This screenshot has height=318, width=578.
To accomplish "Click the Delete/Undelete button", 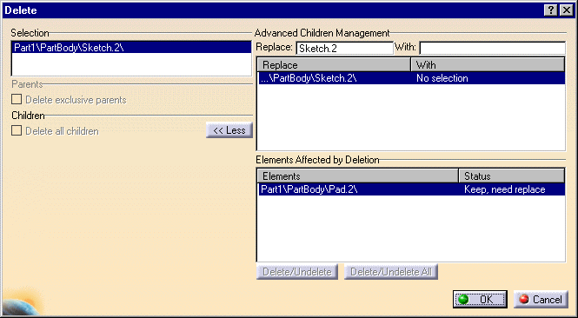I will [297, 272].
